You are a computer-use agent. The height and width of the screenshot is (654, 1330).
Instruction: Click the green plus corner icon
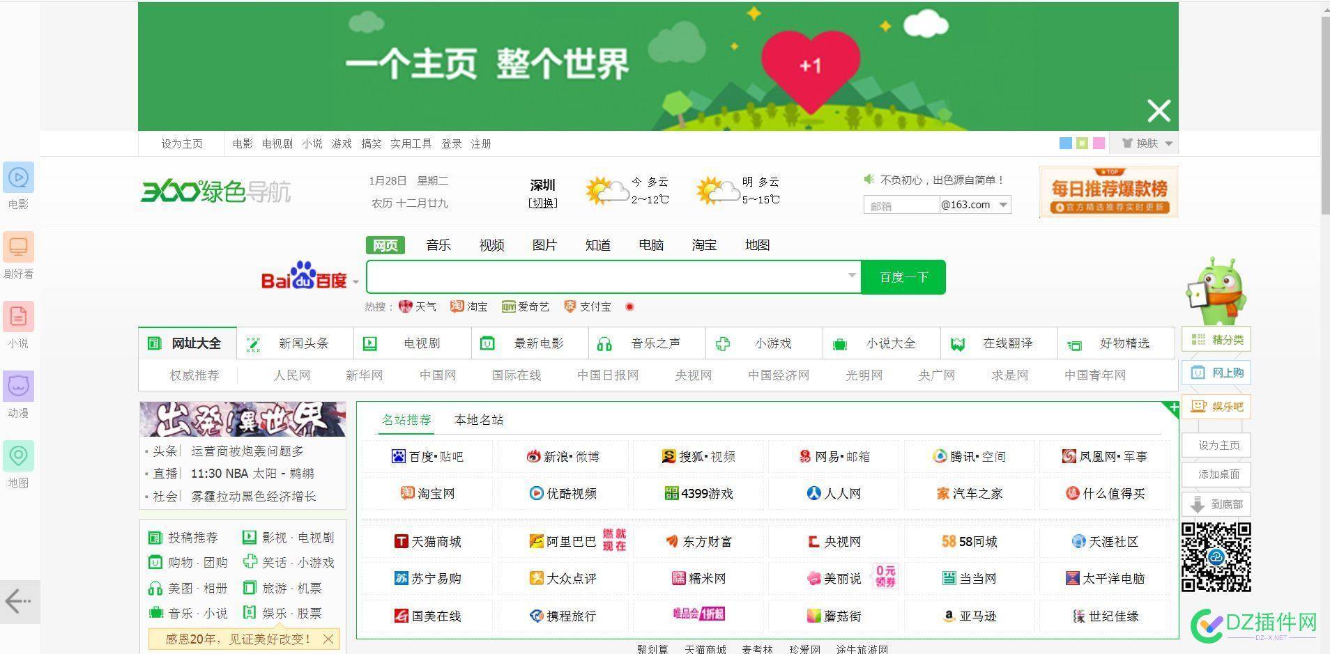[1172, 407]
